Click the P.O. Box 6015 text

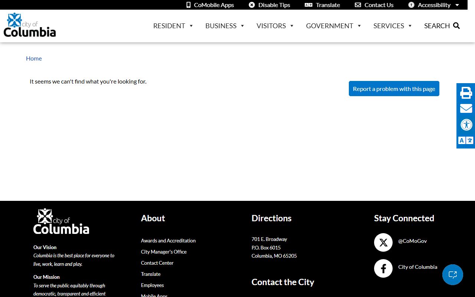pos(266,248)
